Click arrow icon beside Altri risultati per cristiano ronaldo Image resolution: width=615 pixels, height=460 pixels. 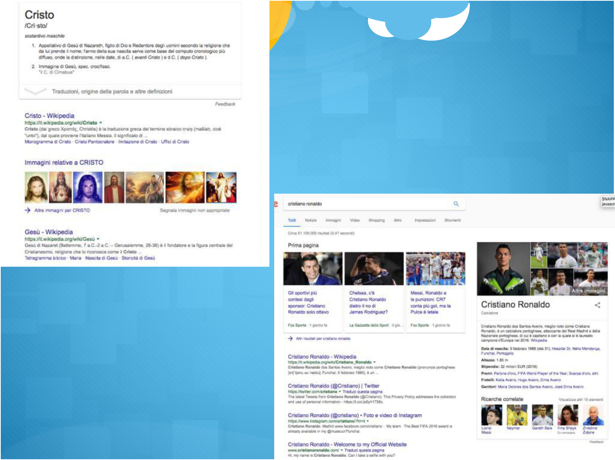pyautogui.click(x=290, y=339)
